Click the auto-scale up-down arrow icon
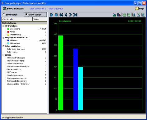147x120 pixels. pyautogui.click(x=143, y=15)
